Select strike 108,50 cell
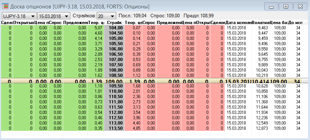The width and height of the screenshot is (310, 140). [114, 75]
